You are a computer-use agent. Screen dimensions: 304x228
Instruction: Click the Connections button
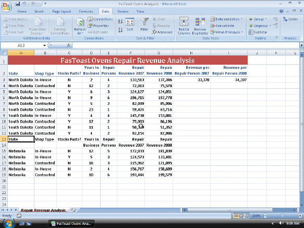point(100,19)
